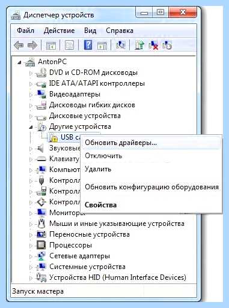Select the Видеоадаптеры label
Image resolution: width=229 pixels, height=308 pixels.
(x=75, y=94)
